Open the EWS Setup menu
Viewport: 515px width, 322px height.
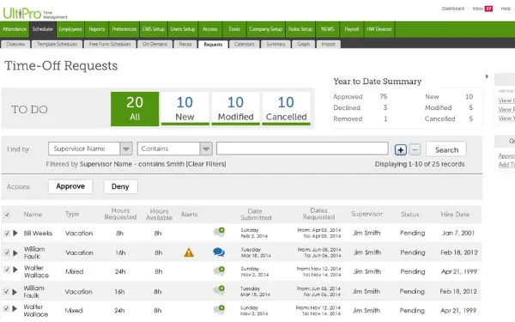click(154, 29)
